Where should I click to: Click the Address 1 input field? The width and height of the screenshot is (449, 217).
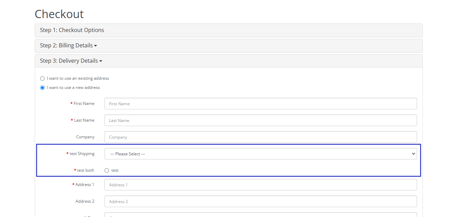pyautogui.click(x=260, y=185)
